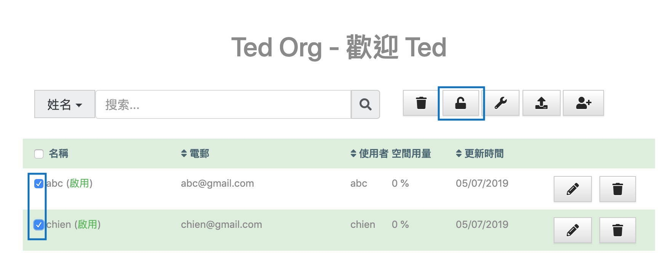The image size is (668, 253).
Task: Toggle the select-all checkbox in header
Action: pyautogui.click(x=39, y=154)
